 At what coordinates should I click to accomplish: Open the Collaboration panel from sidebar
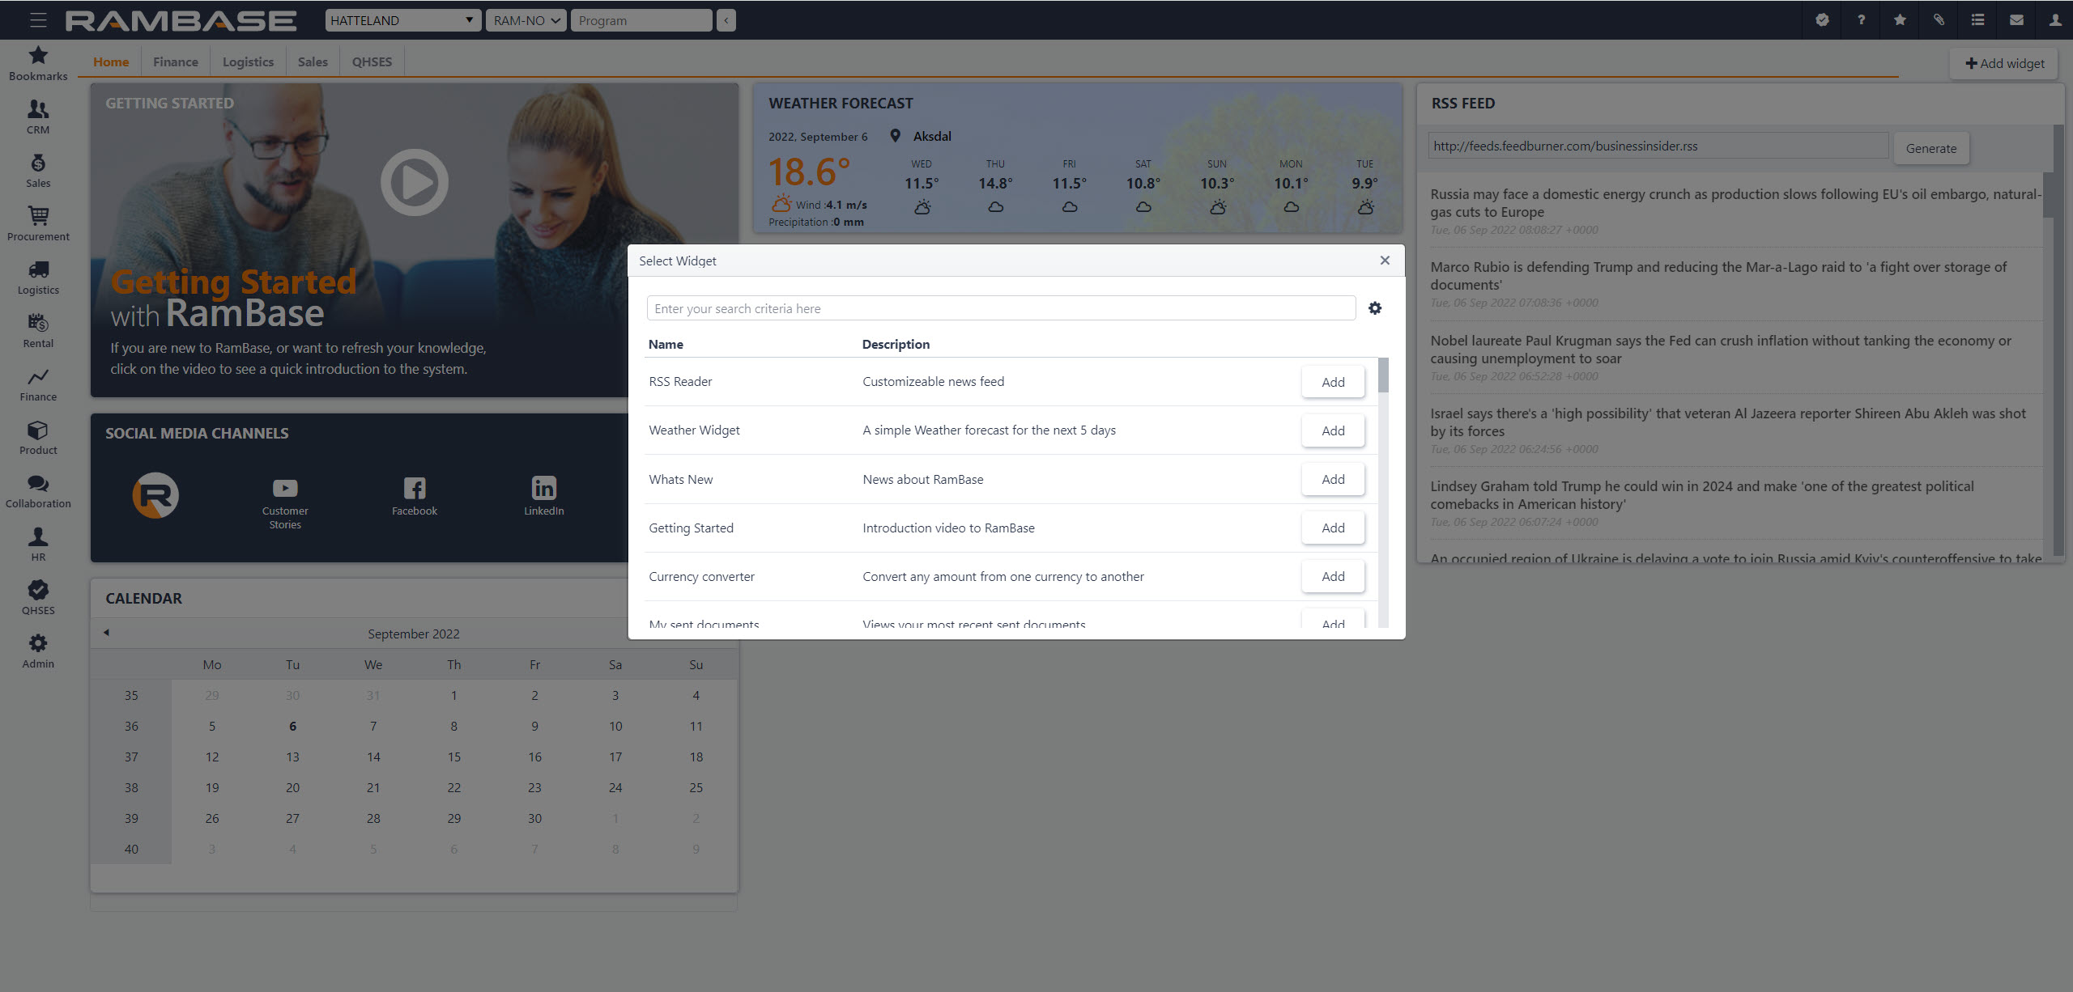(x=37, y=490)
